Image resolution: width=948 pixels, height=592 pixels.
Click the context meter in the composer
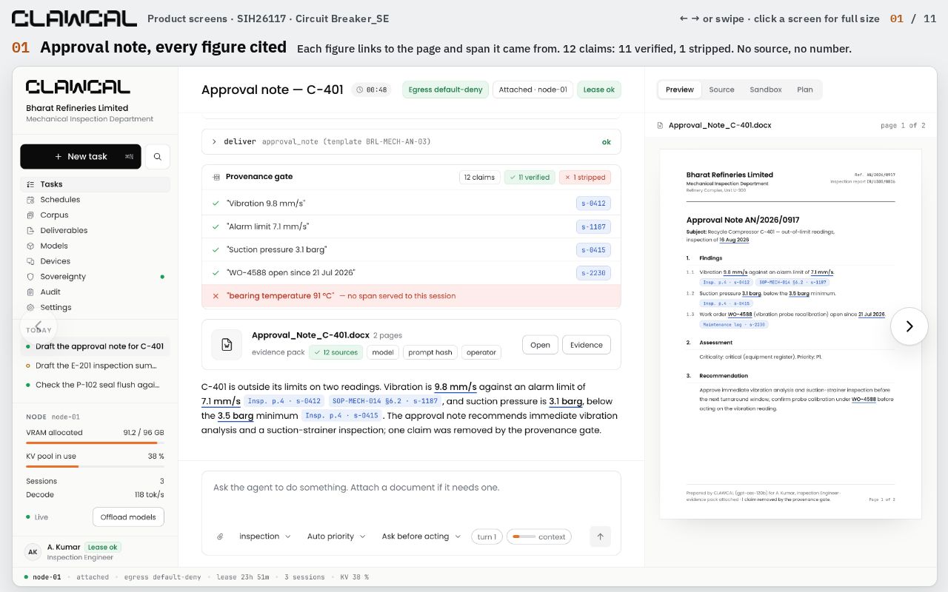pyautogui.click(x=539, y=536)
